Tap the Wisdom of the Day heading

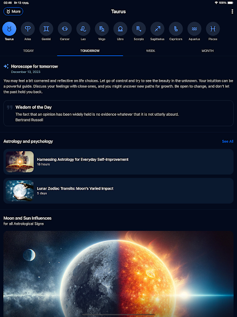point(33,107)
